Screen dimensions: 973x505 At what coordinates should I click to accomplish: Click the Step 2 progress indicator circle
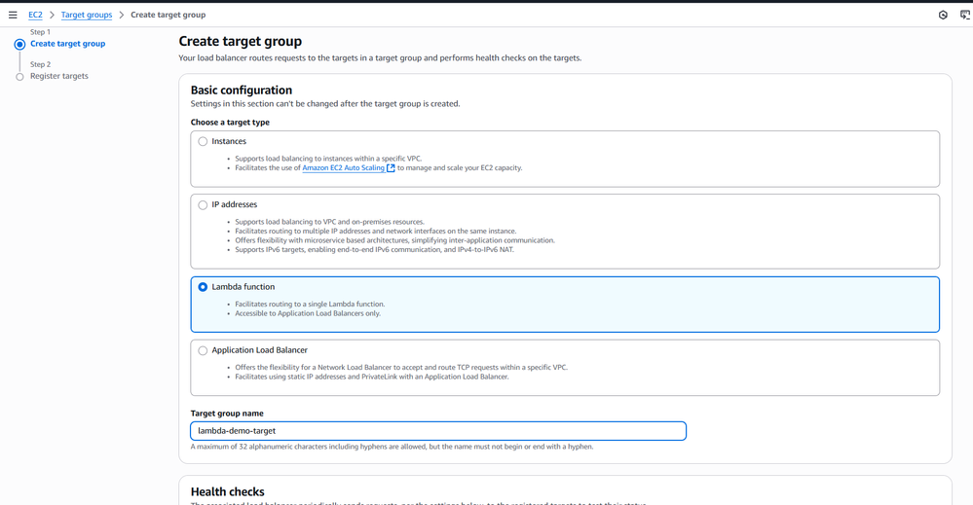[x=19, y=76]
